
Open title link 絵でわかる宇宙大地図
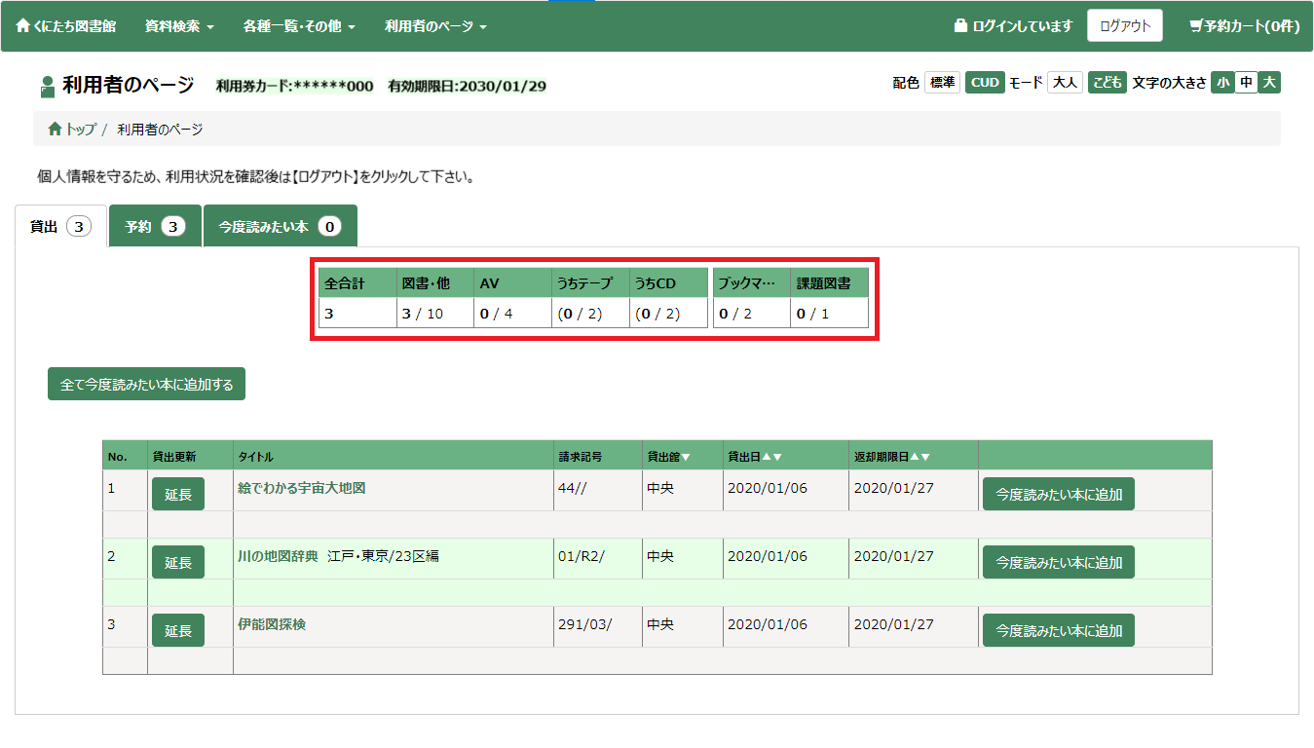click(302, 488)
